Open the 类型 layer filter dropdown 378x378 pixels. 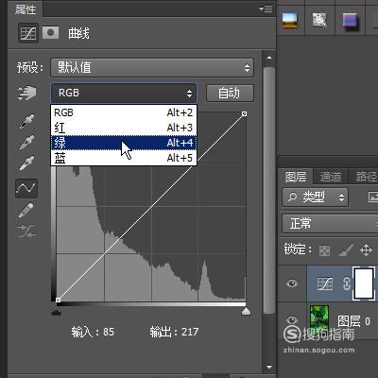click(316, 198)
